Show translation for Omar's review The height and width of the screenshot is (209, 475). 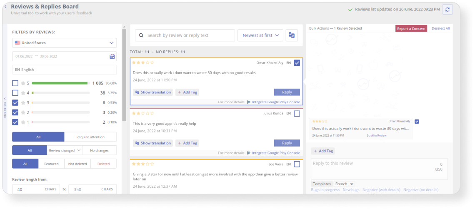click(x=153, y=92)
